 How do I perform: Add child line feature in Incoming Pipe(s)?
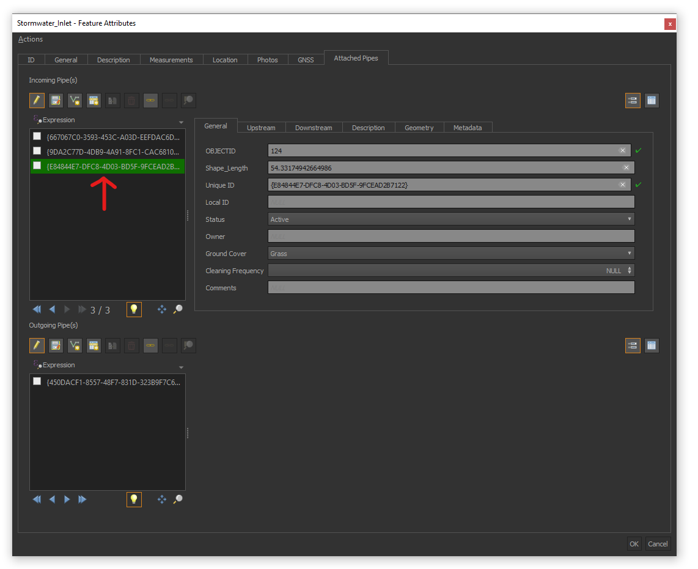pos(75,101)
